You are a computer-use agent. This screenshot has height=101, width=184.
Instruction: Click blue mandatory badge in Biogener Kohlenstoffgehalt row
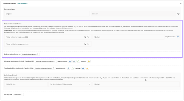point(70,61)
